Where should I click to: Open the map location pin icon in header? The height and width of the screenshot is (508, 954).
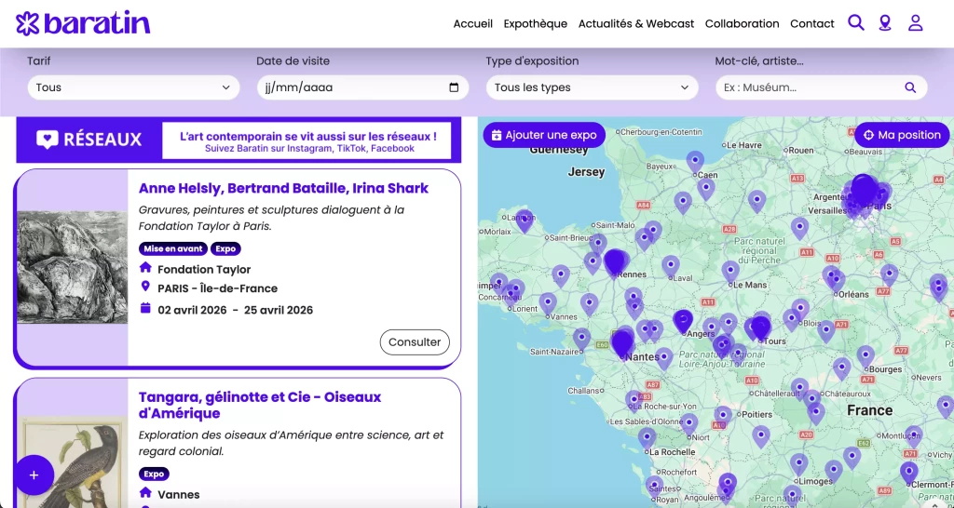click(885, 23)
